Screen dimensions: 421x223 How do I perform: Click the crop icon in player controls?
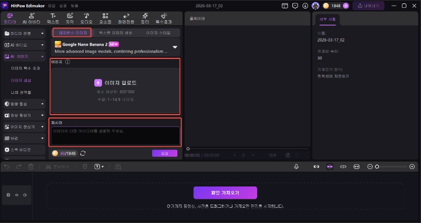coord(297,155)
